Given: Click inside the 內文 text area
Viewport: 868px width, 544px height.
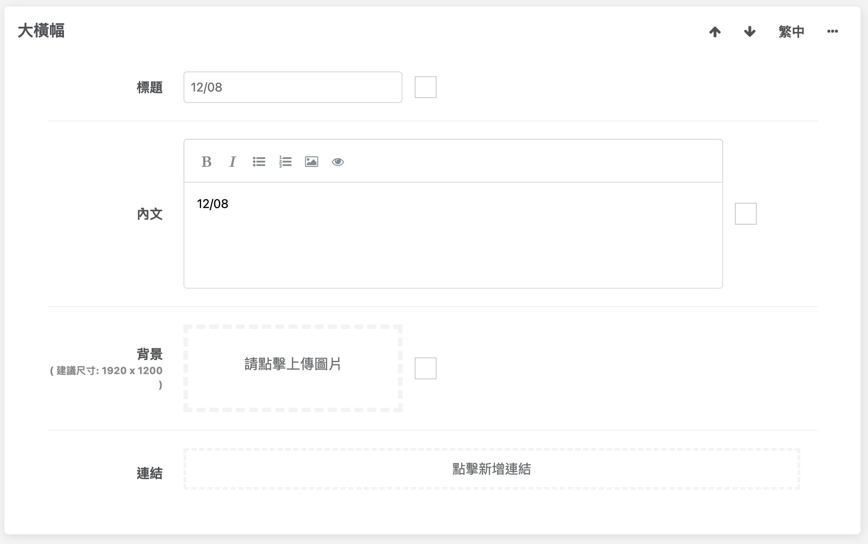Looking at the screenshot, I should click(x=453, y=235).
